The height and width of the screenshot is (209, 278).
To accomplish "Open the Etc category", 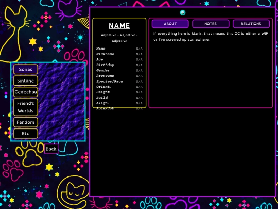I will pos(26,134).
